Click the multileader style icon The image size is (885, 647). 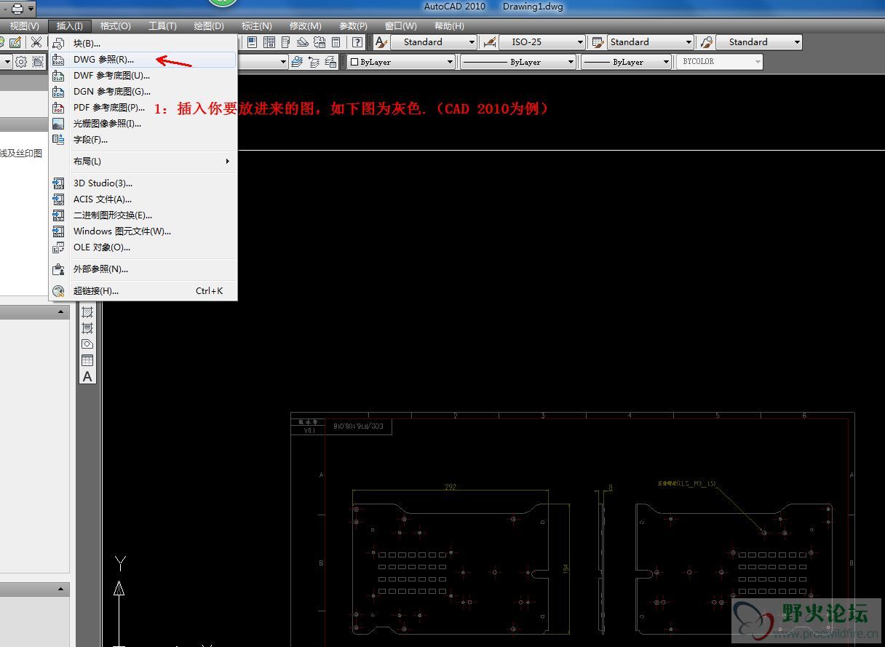[706, 42]
